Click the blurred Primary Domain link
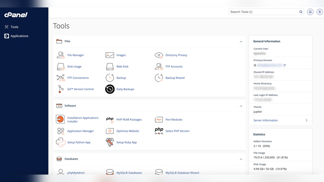 click(270, 65)
